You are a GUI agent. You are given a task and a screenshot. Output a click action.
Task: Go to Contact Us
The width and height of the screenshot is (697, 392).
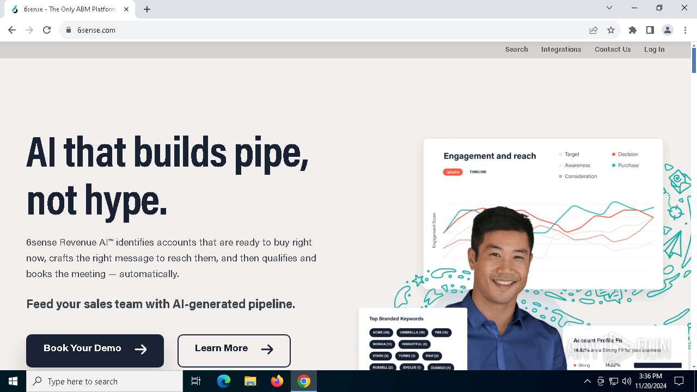613,49
